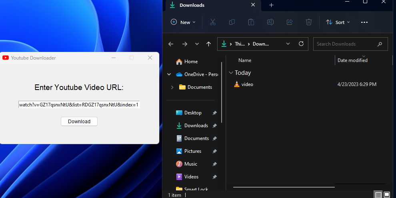Select the VLC cone icon of video file
Viewport: 396px width, 198px height.
(237, 84)
